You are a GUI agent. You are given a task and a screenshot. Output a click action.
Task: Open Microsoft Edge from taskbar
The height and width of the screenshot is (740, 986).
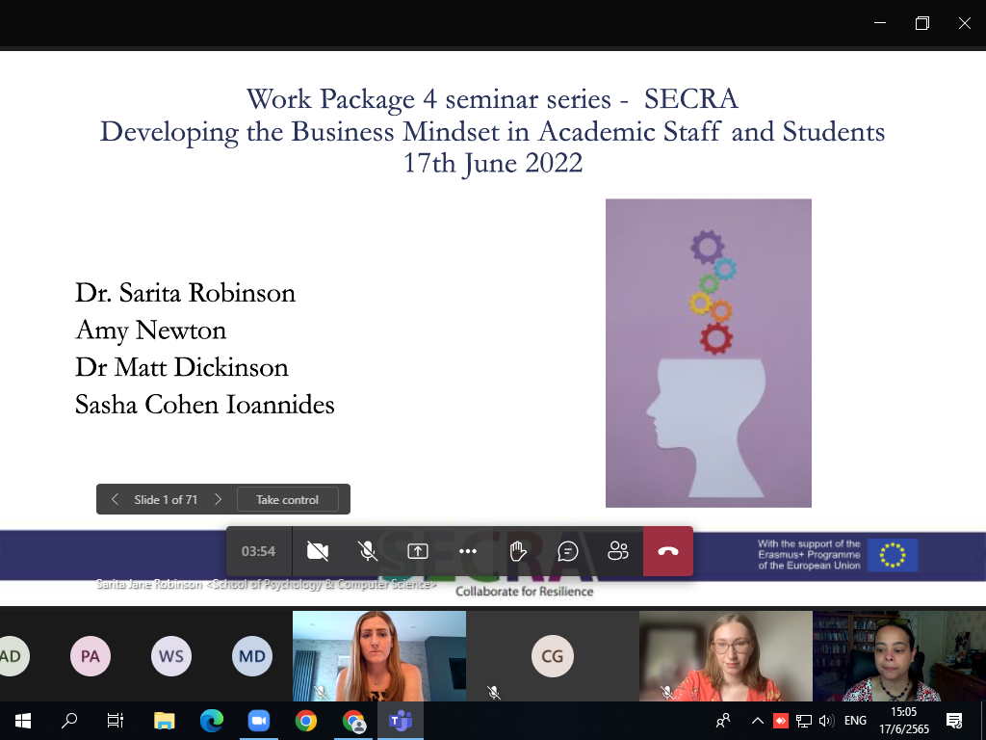(x=211, y=721)
